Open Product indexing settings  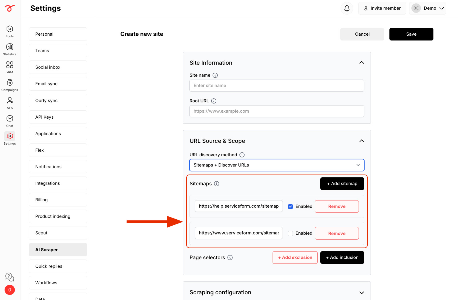point(58,216)
